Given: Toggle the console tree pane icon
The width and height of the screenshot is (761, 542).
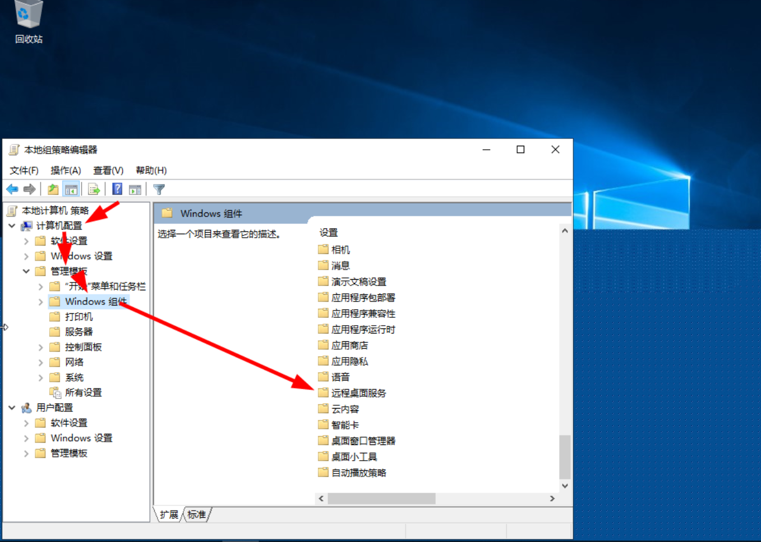Looking at the screenshot, I should pyautogui.click(x=71, y=189).
